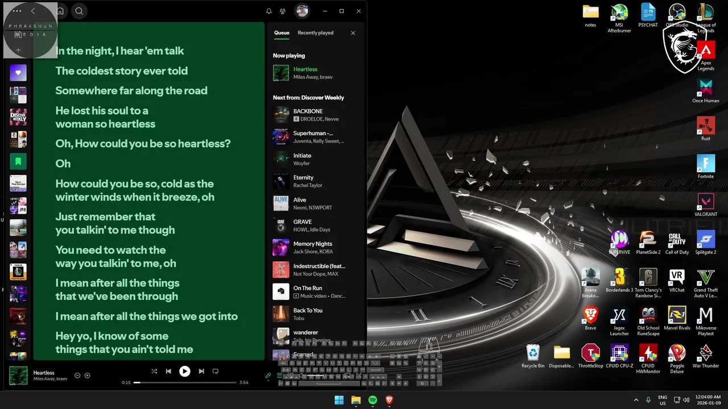The width and height of the screenshot is (728, 409).
Task: Toggle shuffle playback
Action: pos(154,371)
